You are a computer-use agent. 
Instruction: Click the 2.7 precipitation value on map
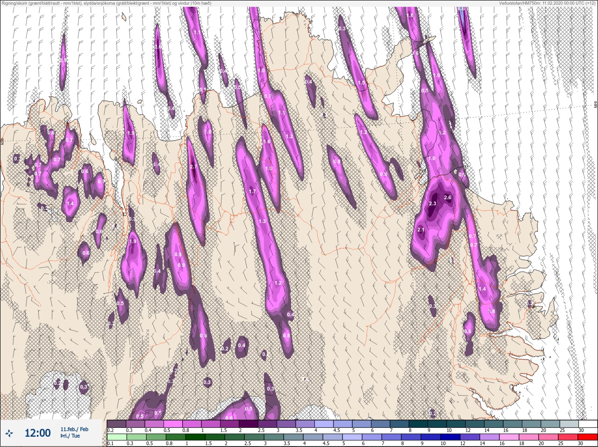tap(194, 167)
